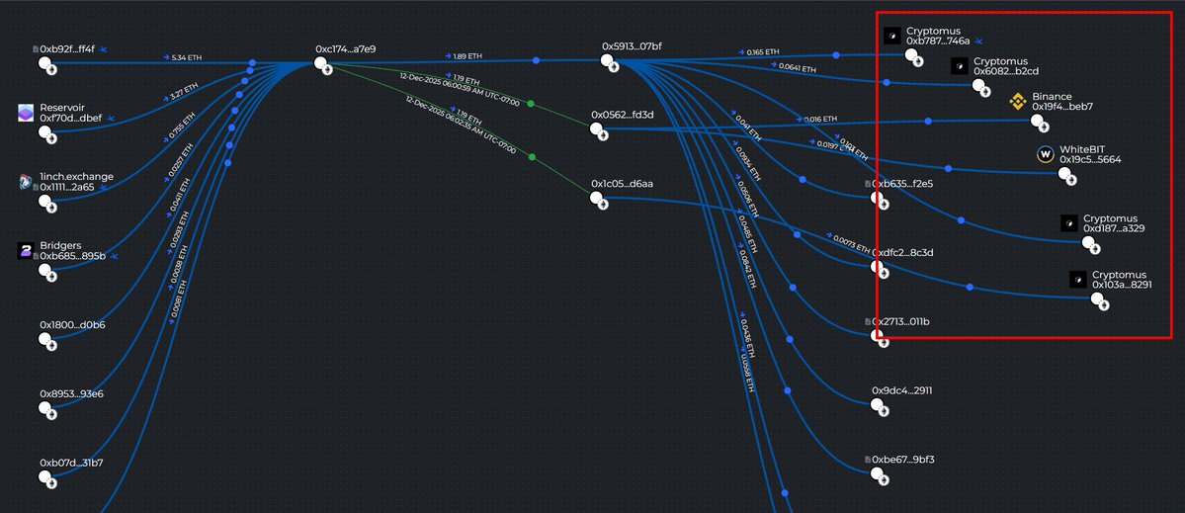Click Cryptomus logo beside 0x103a...8291

click(1077, 281)
